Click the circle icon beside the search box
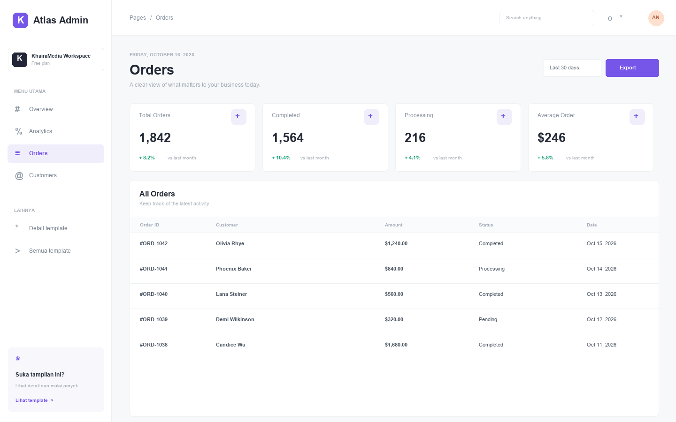676x422 pixels. [x=610, y=18]
